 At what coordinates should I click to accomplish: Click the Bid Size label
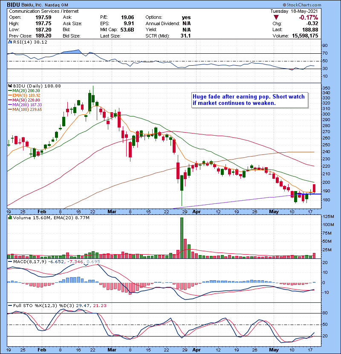point(72,36)
